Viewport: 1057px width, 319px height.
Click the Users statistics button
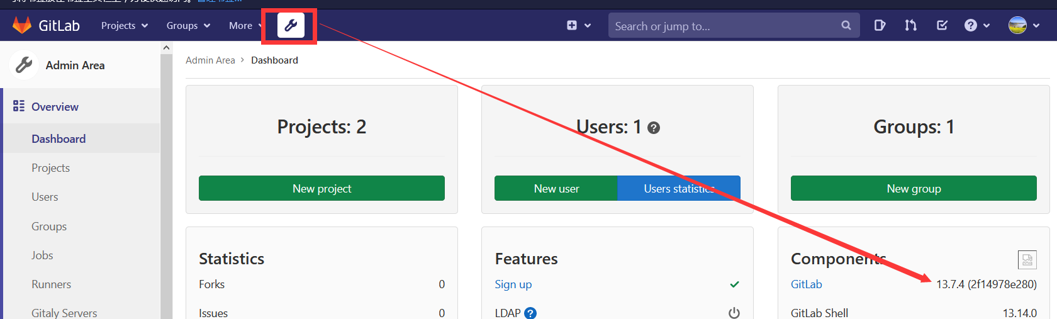(x=679, y=188)
